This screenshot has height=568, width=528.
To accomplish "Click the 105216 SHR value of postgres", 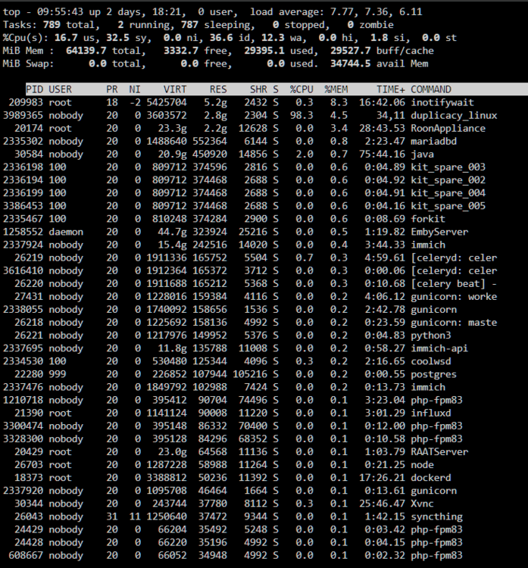I will click(x=250, y=375).
